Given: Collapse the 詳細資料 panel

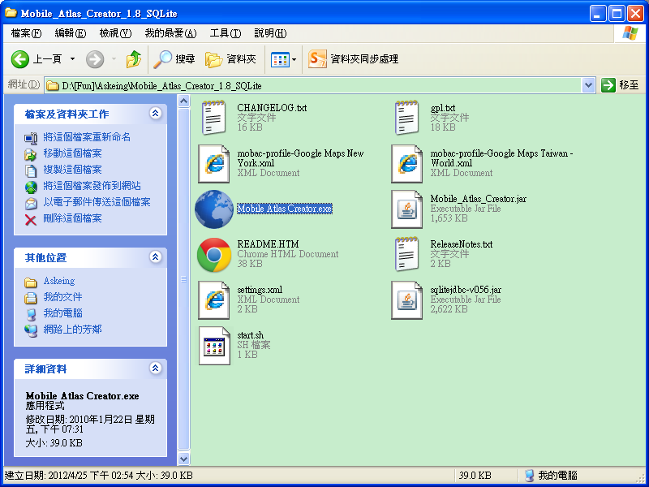Looking at the screenshot, I should (155, 368).
